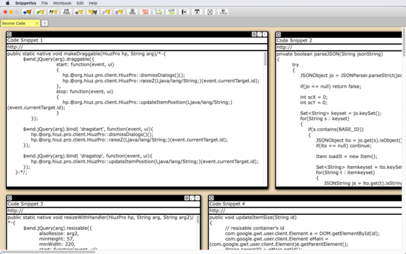Click the top-left icon of Code Snippet 3
The height and width of the screenshot is (254, 406).
pyautogui.click(x=9, y=198)
